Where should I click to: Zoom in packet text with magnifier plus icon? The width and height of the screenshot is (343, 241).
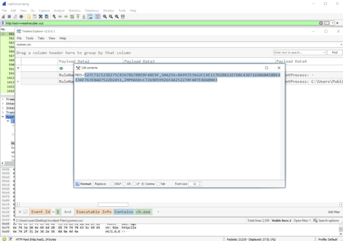(105, 16)
